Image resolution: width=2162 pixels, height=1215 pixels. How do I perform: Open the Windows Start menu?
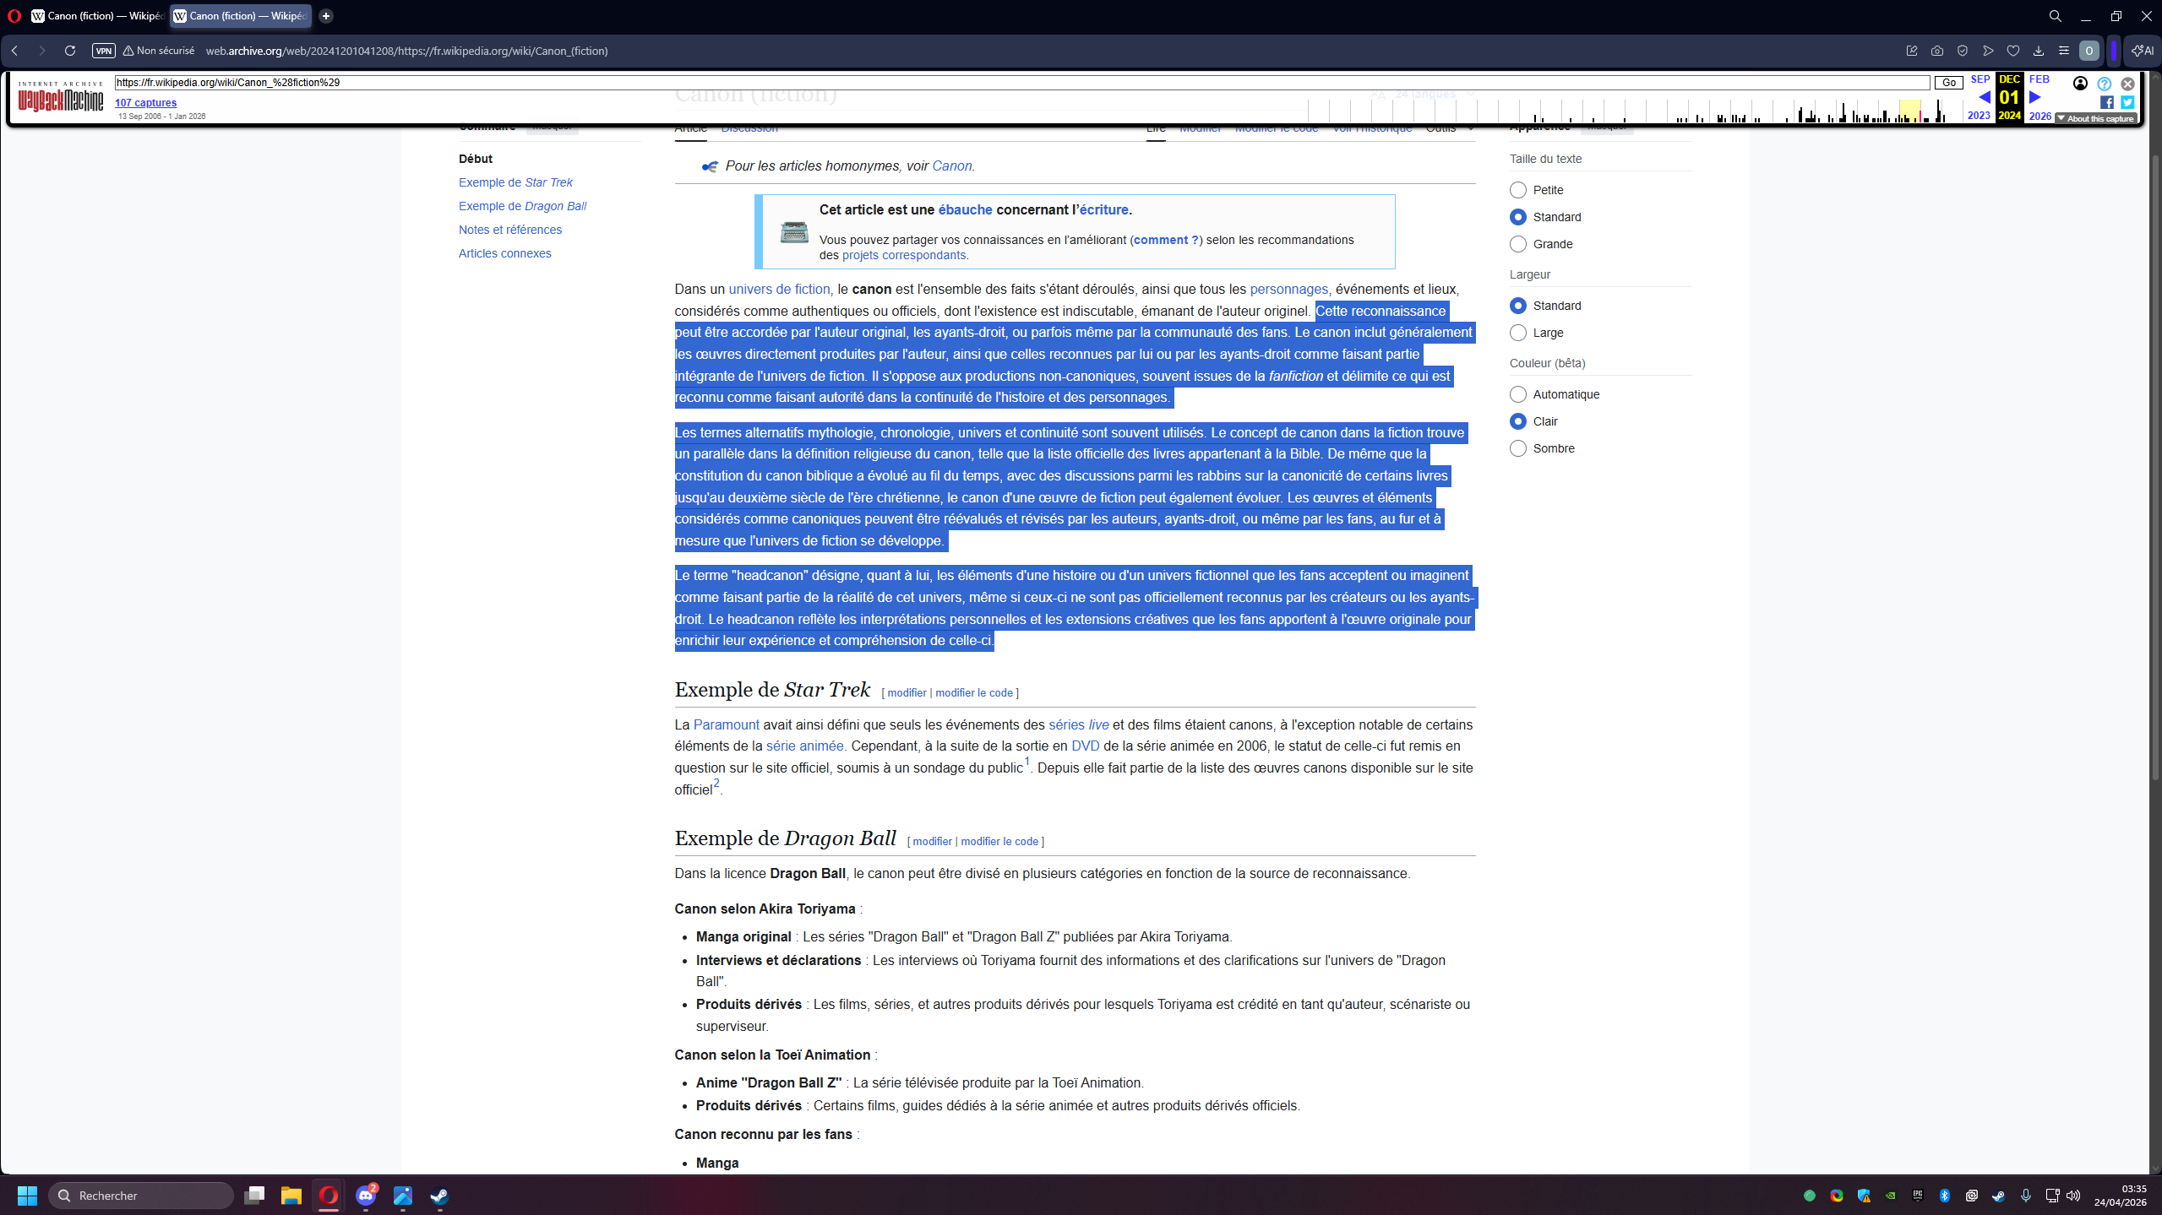(27, 1196)
